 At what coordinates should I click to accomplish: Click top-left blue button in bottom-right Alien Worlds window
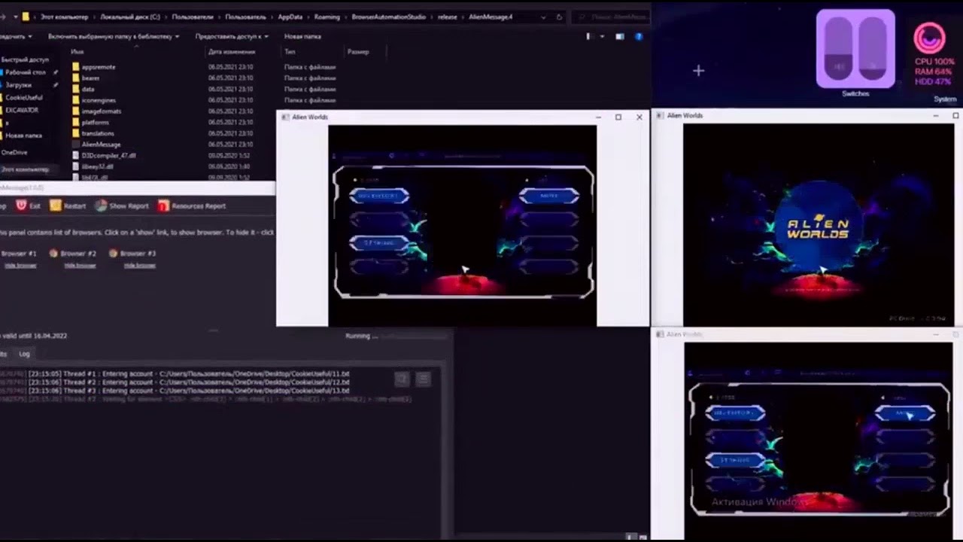pos(735,413)
